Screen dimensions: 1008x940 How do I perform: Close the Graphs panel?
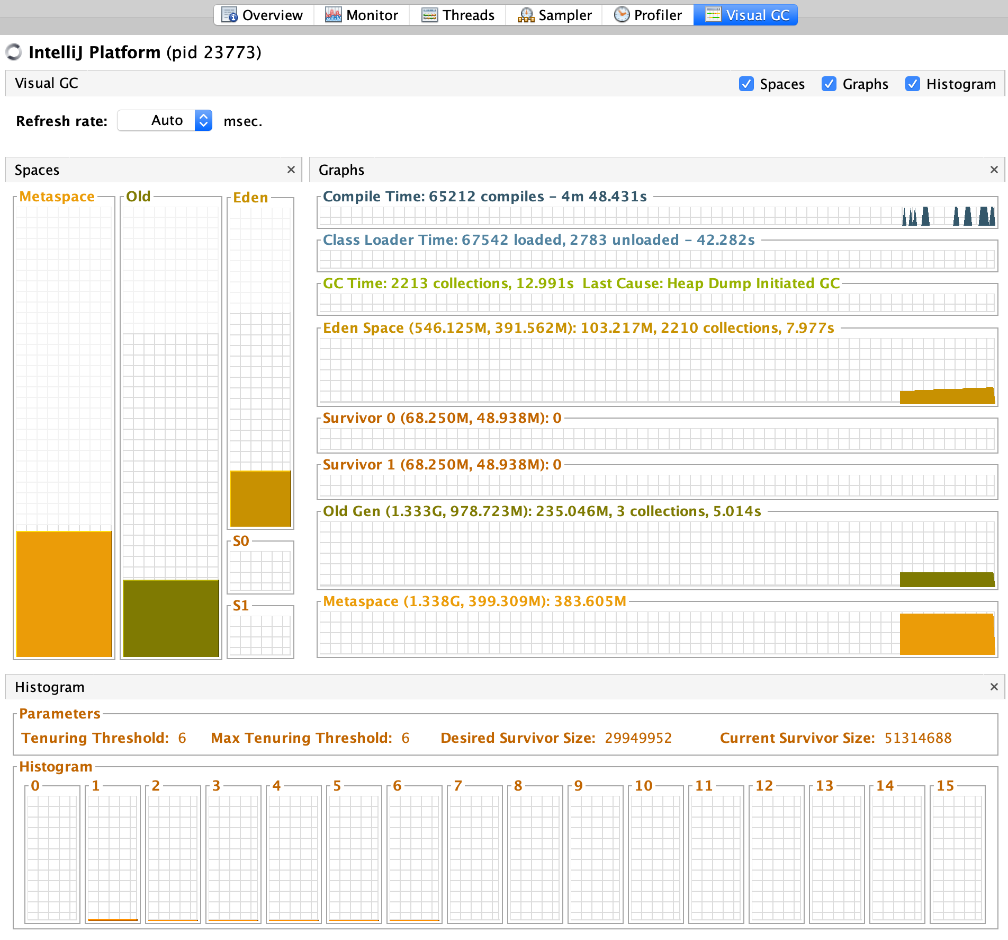[x=994, y=170]
